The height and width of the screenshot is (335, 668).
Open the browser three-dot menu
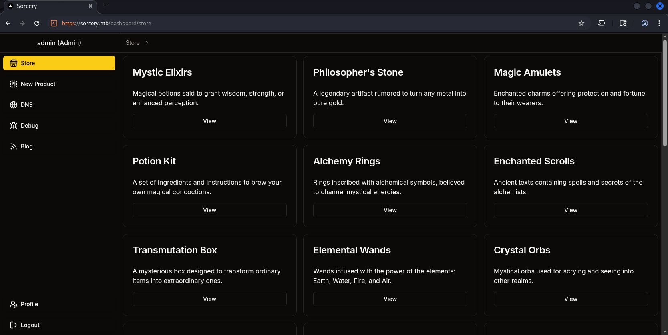point(659,23)
